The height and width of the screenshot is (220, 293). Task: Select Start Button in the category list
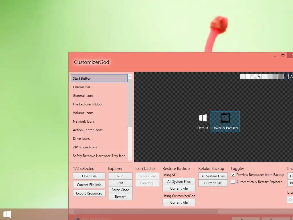(x=99, y=78)
